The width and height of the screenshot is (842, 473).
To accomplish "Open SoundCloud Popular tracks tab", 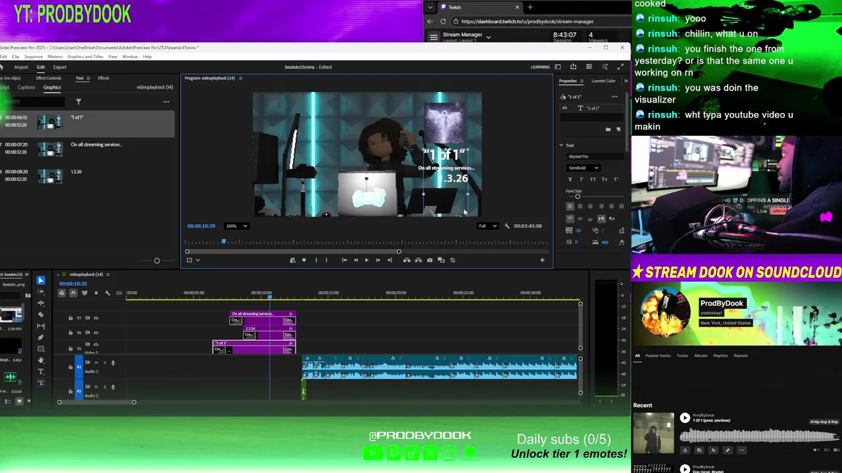I will (658, 355).
